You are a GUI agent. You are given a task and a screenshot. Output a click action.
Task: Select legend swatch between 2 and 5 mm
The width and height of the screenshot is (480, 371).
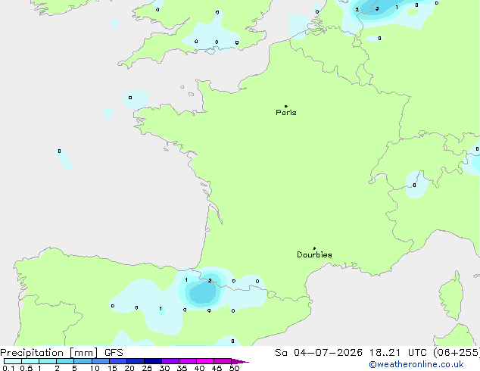point(65,361)
